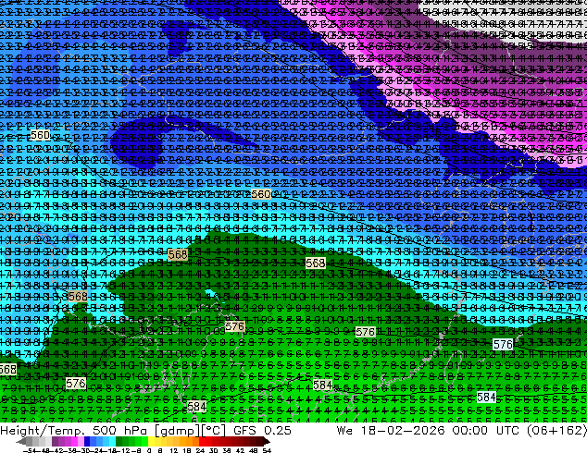Image resolution: width=587 pixels, height=453 pixels.
Task: Pick the yellow swatch in the temperature legend
Action: coord(151,442)
